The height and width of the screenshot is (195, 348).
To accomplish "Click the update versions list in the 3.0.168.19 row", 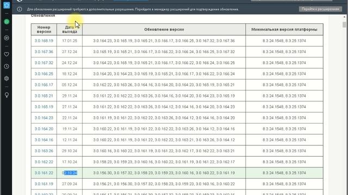I will [164, 41].
